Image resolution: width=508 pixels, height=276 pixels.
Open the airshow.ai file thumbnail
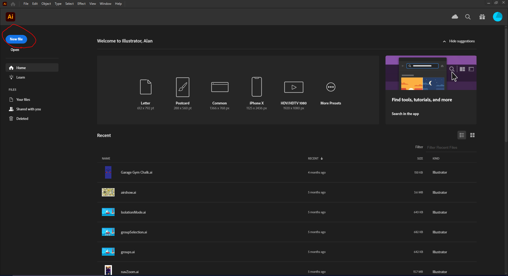coord(108,192)
